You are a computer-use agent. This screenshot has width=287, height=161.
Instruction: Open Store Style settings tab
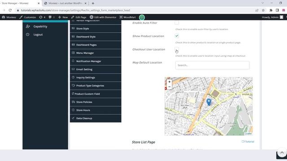coord(96,29)
